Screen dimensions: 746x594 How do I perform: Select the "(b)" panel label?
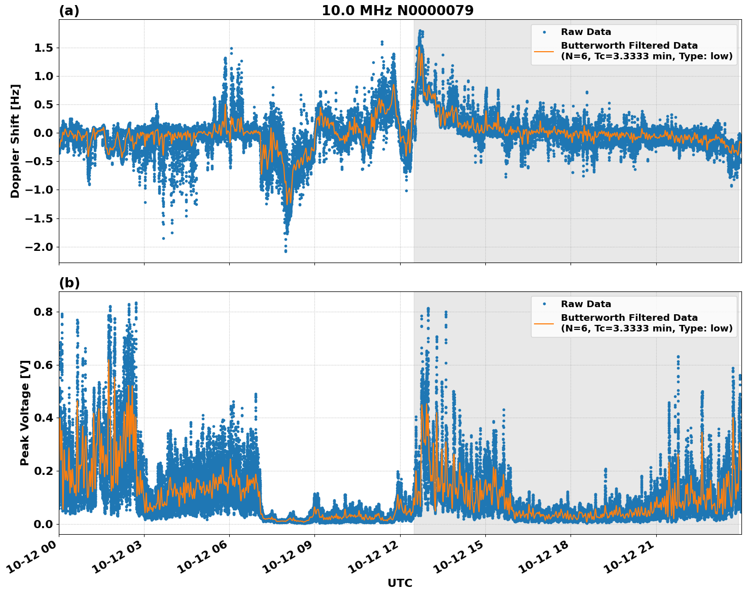coord(69,283)
